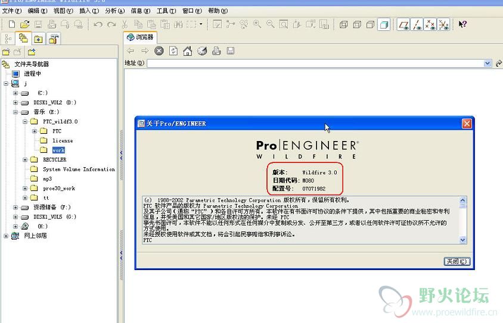Select the Cut scissors icon

click(x=125, y=24)
